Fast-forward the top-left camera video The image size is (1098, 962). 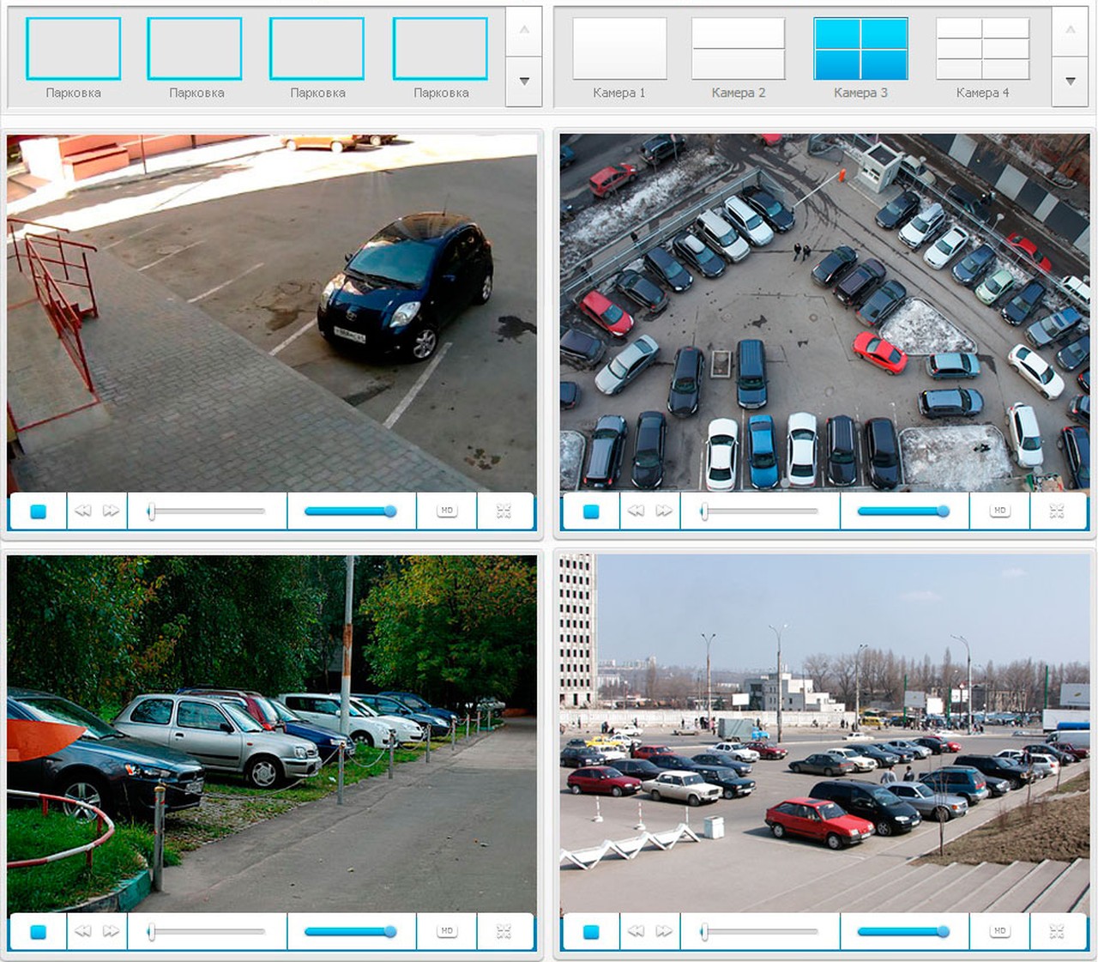coord(112,511)
